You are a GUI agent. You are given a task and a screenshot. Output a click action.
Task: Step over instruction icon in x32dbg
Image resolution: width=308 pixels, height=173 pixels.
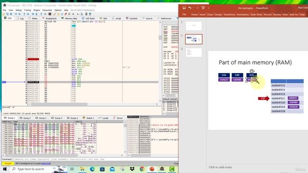28,14
